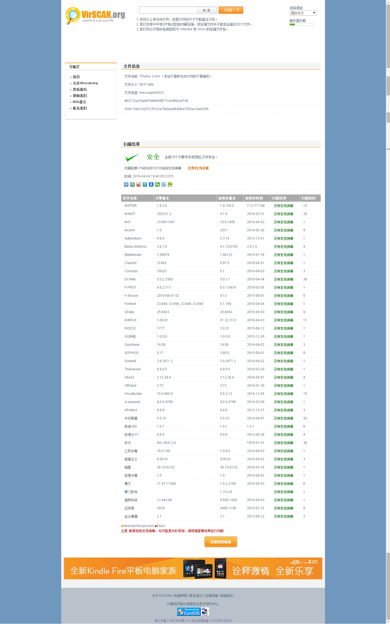Share to Baidu Tieba 贴 icon
390x624 pixels.
pos(164,184)
